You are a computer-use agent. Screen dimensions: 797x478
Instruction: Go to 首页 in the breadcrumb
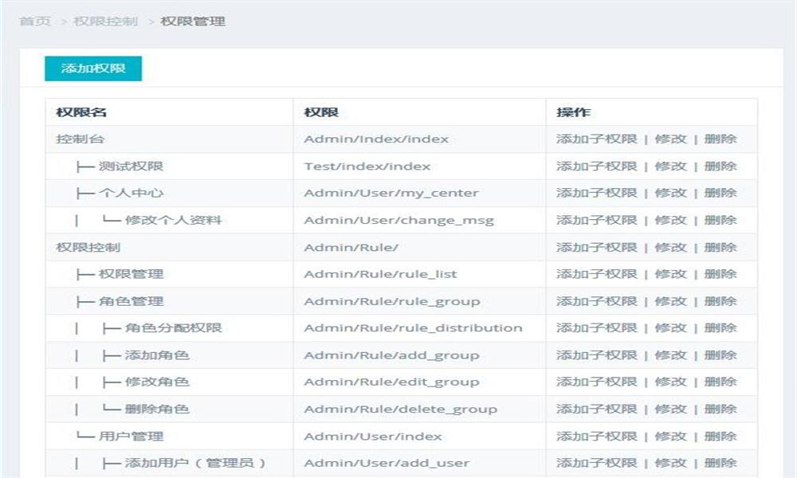[35, 22]
